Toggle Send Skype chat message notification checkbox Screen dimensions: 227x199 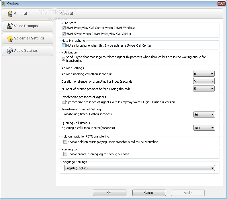63,59
